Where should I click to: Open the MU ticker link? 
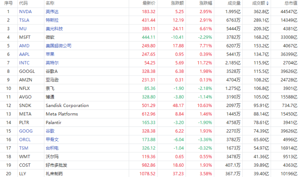pos(23,29)
